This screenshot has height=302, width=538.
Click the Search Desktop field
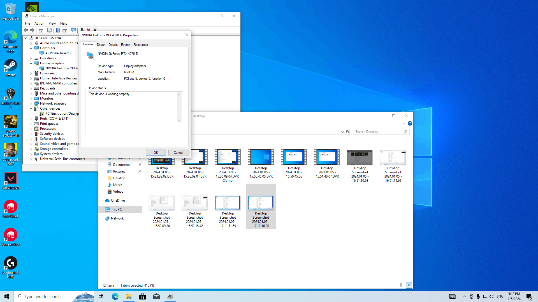tap(378, 132)
